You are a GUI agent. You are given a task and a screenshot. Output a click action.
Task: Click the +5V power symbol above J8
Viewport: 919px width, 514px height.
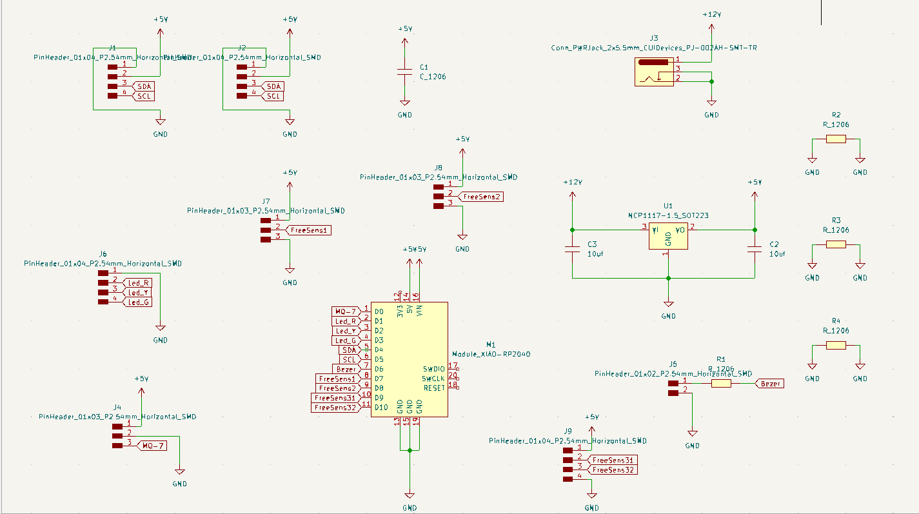tap(462, 146)
